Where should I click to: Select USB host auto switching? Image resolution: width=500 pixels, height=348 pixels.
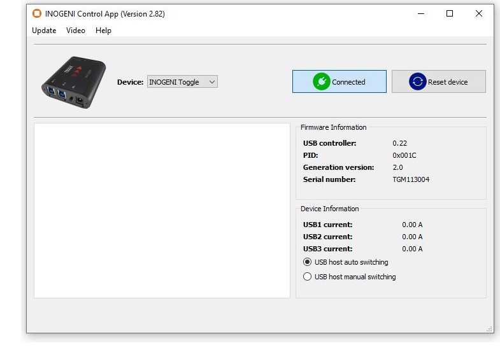[x=308, y=262]
